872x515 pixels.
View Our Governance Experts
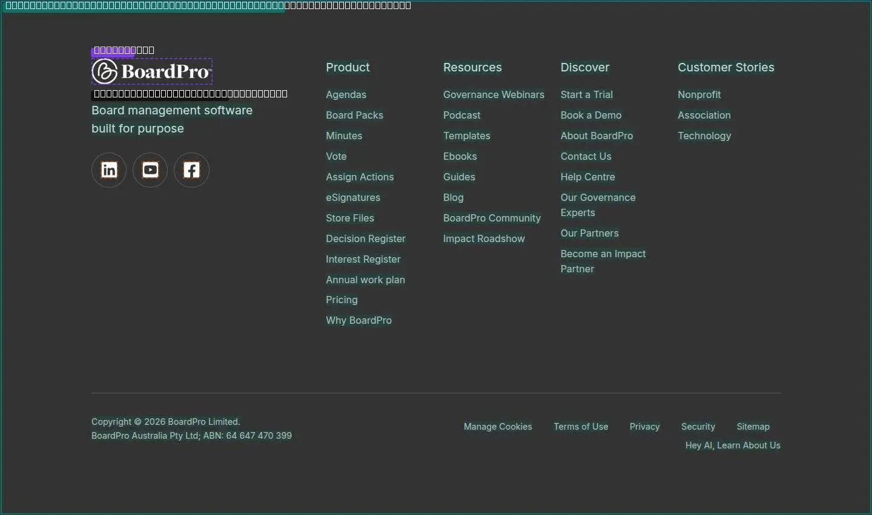click(x=598, y=205)
